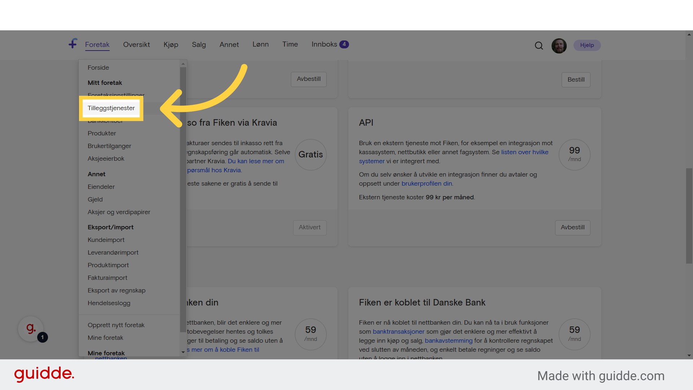Click Avbestill on the API card

[x=572, y=227]
